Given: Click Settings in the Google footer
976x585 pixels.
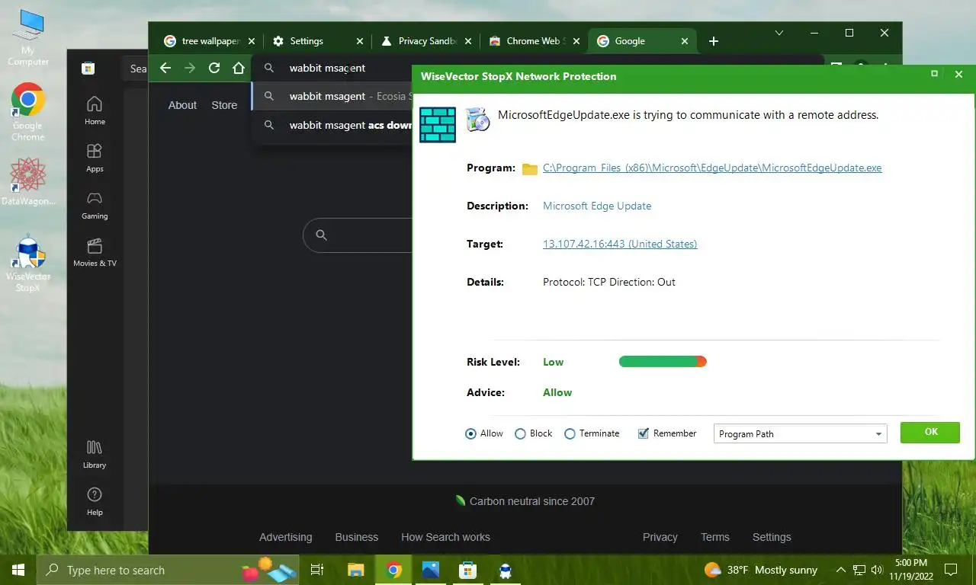Looking at the screenshot, I should (772, 537).
